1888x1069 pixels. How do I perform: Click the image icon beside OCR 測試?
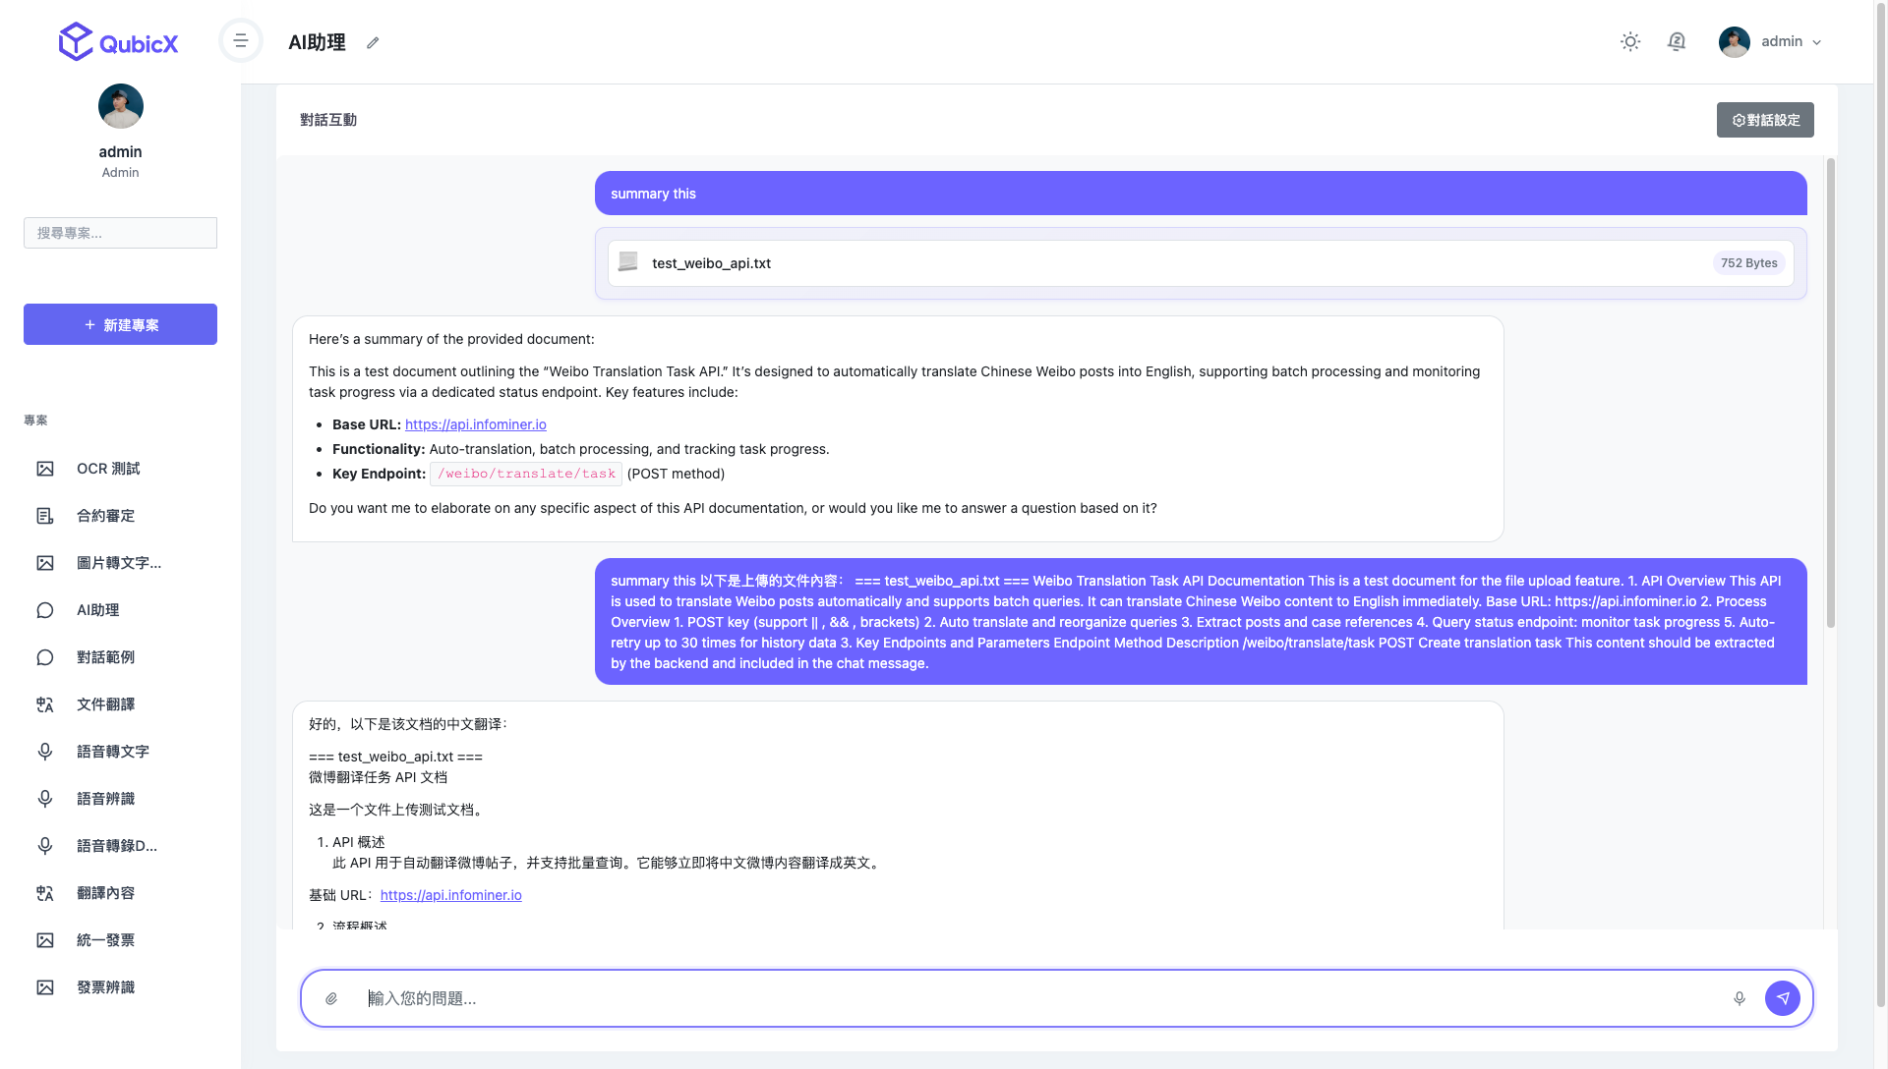point(45,469)
